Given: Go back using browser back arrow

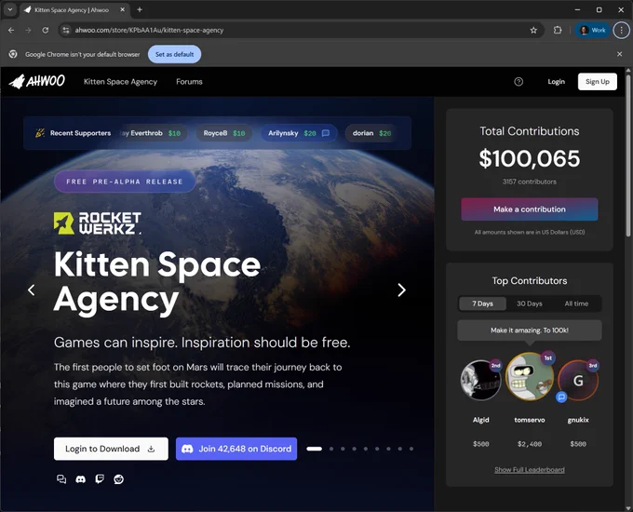Looking at the screenshot, I should point(11,31).
